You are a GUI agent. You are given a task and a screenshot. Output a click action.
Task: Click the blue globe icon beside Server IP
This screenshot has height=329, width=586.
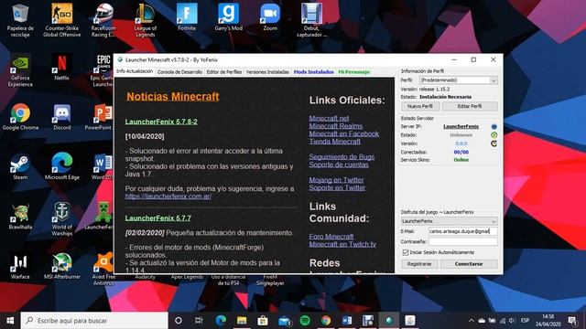[x=494, y=127]
